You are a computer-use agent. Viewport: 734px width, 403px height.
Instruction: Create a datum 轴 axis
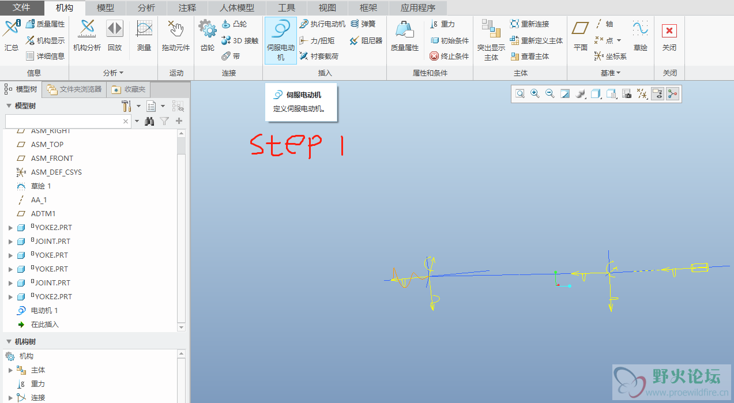[x=604, y=24]
